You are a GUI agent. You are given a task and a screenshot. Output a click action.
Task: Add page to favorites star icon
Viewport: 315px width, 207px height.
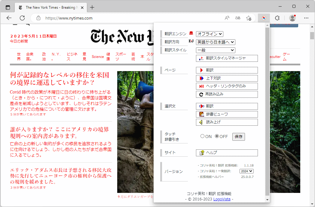249,18
